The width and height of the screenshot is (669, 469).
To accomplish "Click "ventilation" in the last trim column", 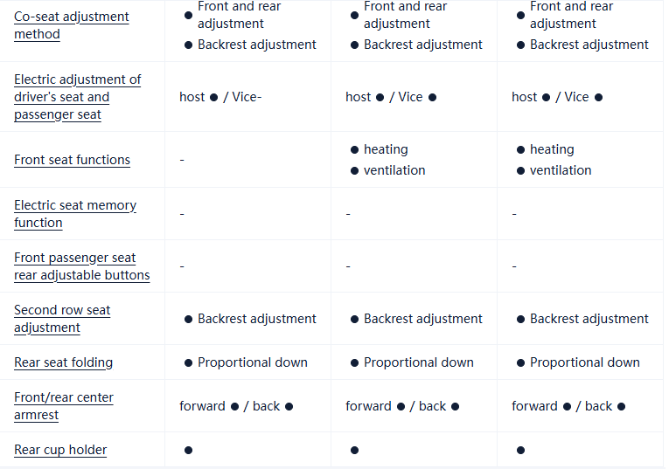I will coord(561,170).
